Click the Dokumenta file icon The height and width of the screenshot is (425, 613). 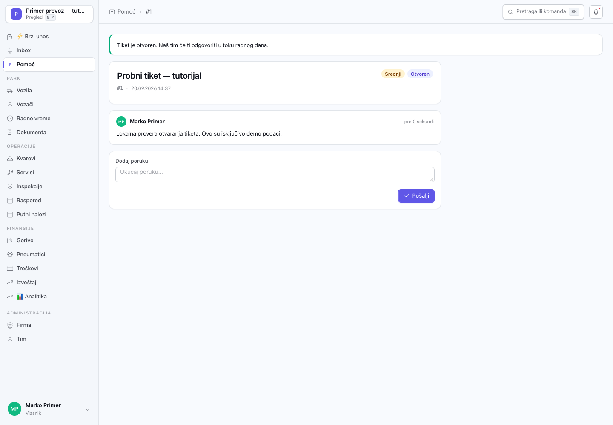(x=10, y=133)
